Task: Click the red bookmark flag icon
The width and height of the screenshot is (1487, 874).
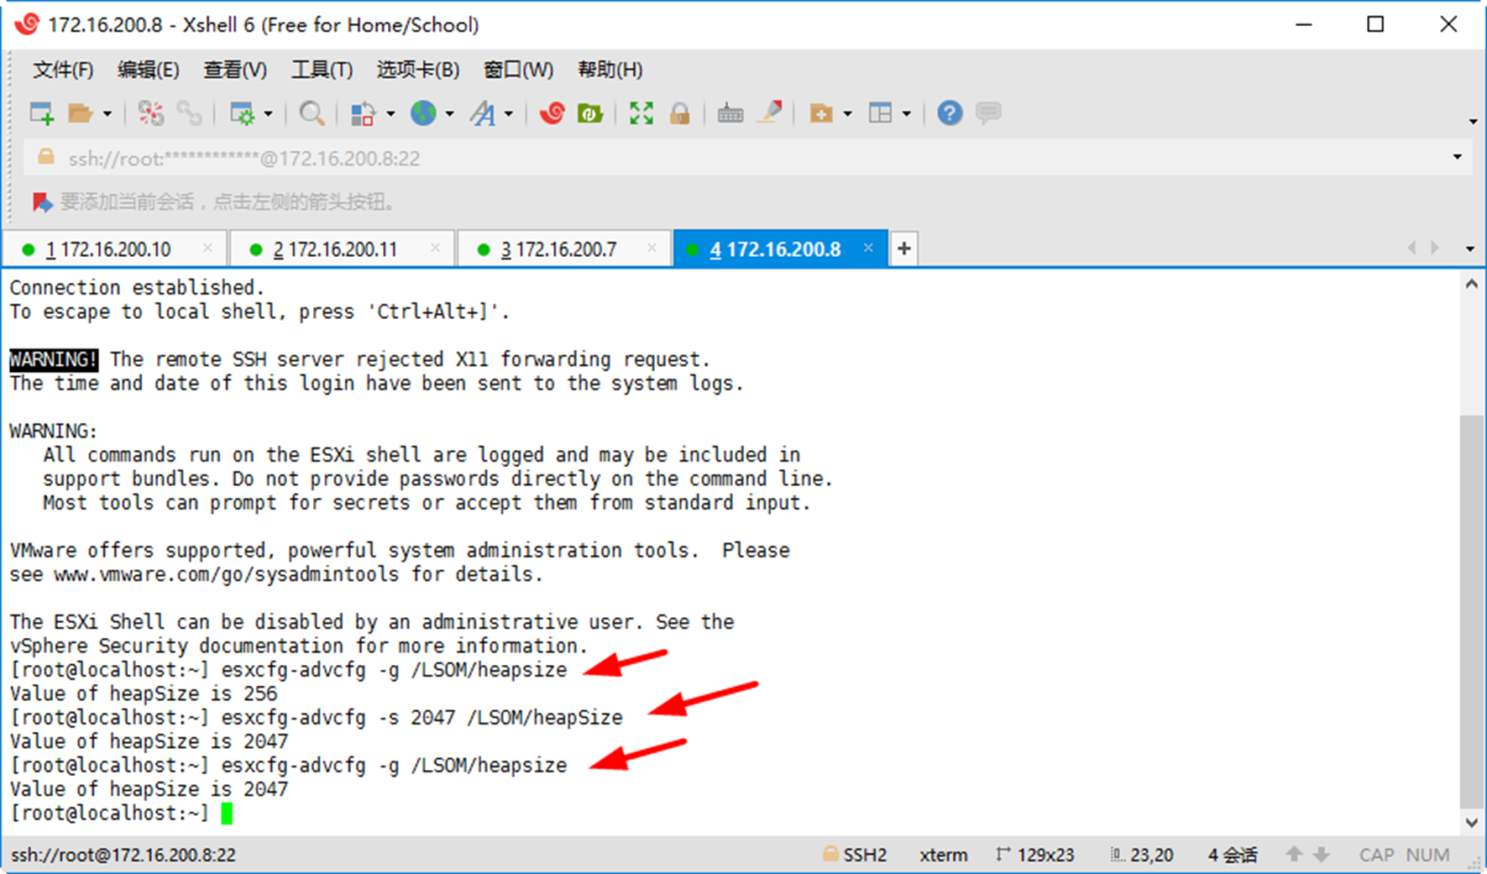Action: pyautogui.click(x=42, y=202)
